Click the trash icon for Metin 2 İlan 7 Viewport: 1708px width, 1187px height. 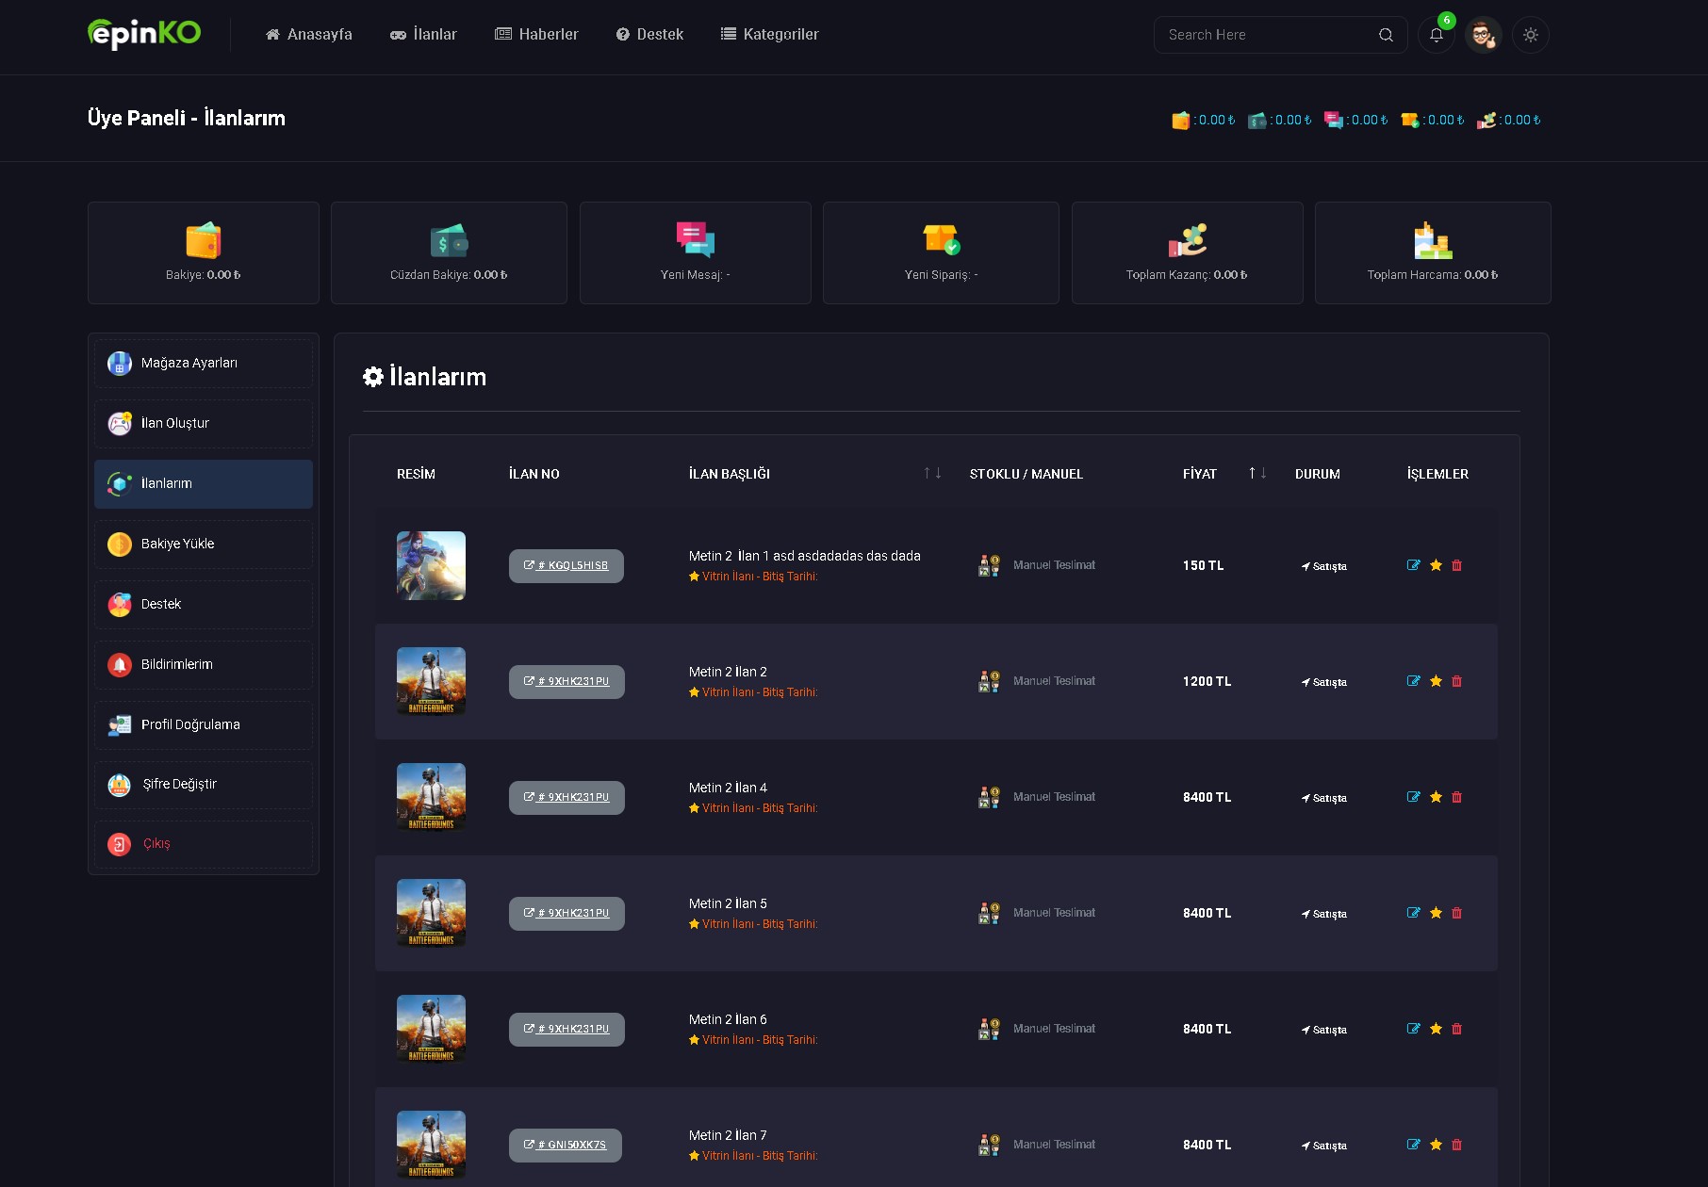pos(1456,1145)
